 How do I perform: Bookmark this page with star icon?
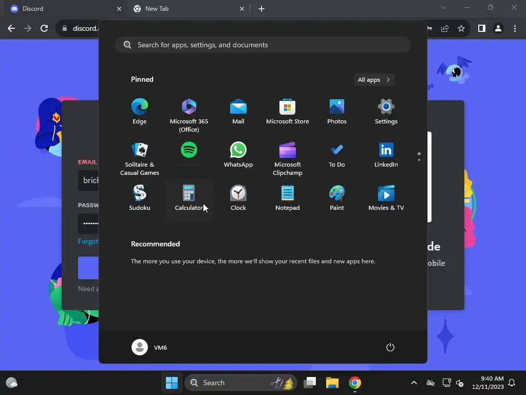(461, 29)
